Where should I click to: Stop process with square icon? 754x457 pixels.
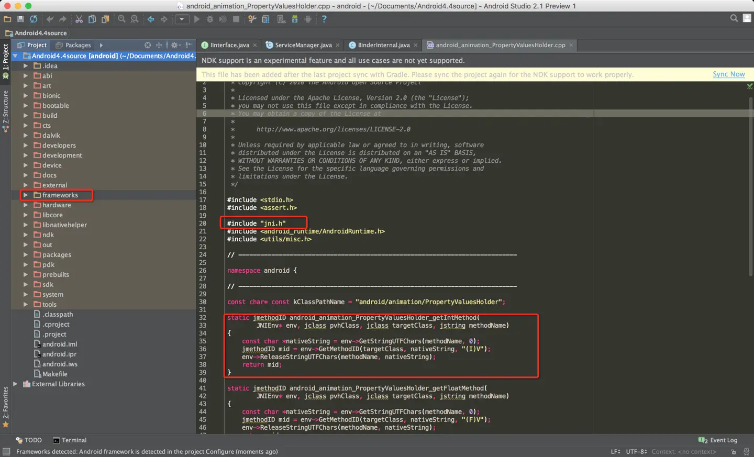coord(236,19)
